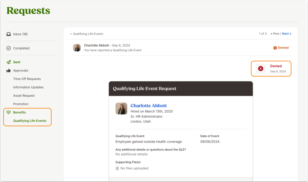The width and height of the screenshot is (308, 182).
Task: Click the 'Date of Event' label
Action: 210,136
